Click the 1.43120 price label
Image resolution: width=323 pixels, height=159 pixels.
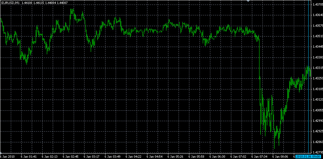pos(317,100)
